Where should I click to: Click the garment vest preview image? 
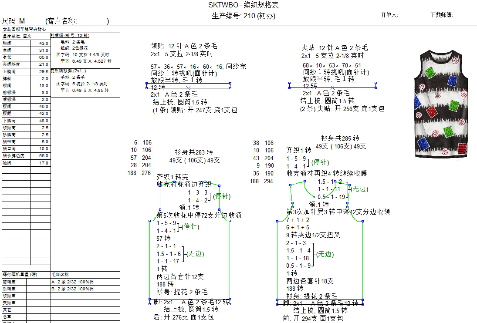[441, 104]
